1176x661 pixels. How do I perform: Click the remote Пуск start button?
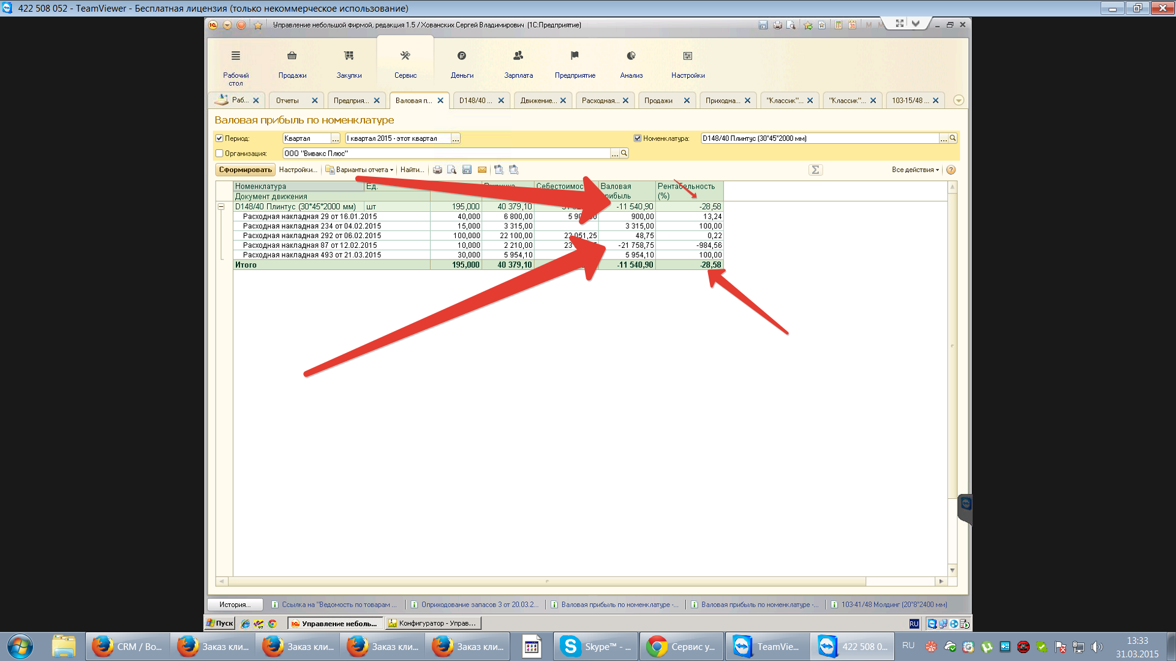[219, 624]
